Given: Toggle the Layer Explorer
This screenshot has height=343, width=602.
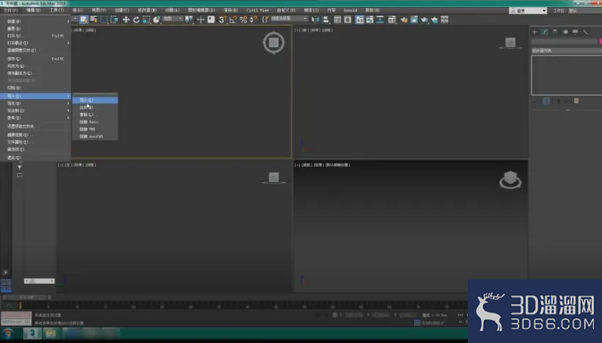Looking at the screenshot, I should pyautogui.click(x=348, y=20).
